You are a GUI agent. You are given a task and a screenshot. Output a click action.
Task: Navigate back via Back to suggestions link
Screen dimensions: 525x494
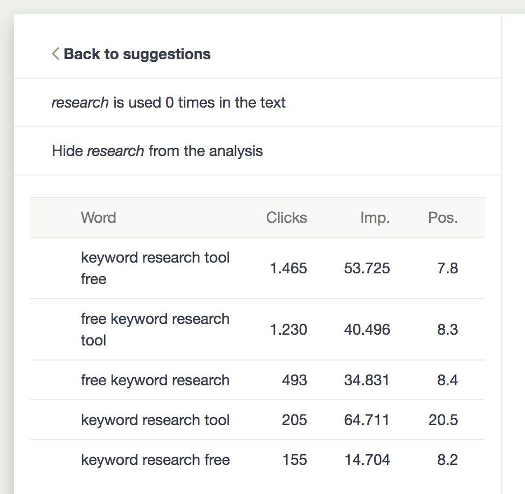coord(136,54)
